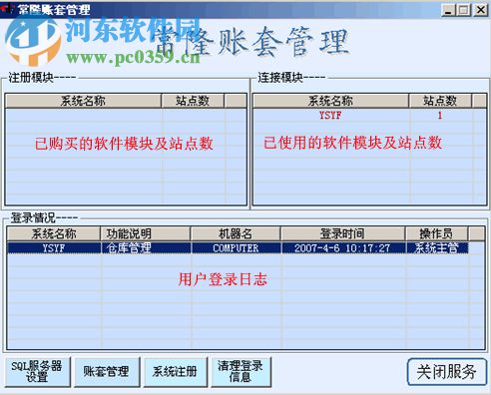Click 操作员 column header
The image size is (491, 395).
pos(436,233)
